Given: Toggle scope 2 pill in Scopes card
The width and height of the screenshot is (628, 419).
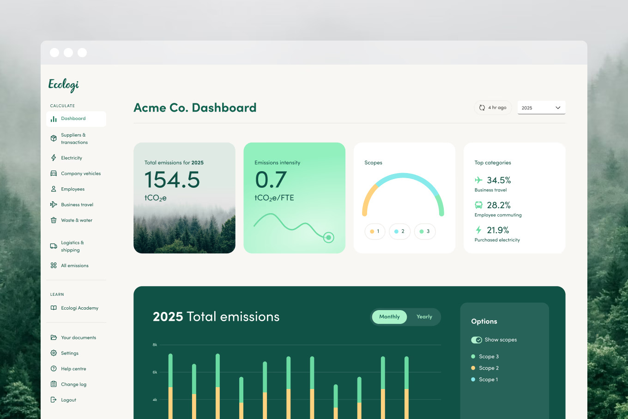Looking at the screenshot, I should click(x=400, y=231).
